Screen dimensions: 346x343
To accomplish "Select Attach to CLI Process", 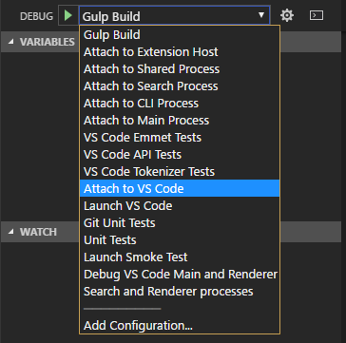I will pyautogui.click(x=180, y=103).
